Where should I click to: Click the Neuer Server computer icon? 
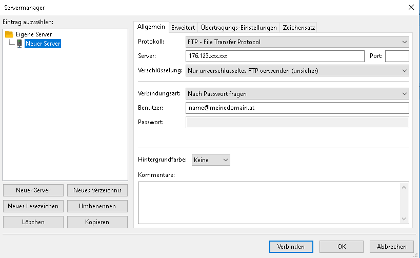click(x=19, y=44)
